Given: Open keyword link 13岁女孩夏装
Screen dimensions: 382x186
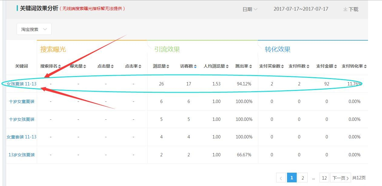Looking at the screenshot, I should point(22,155).
